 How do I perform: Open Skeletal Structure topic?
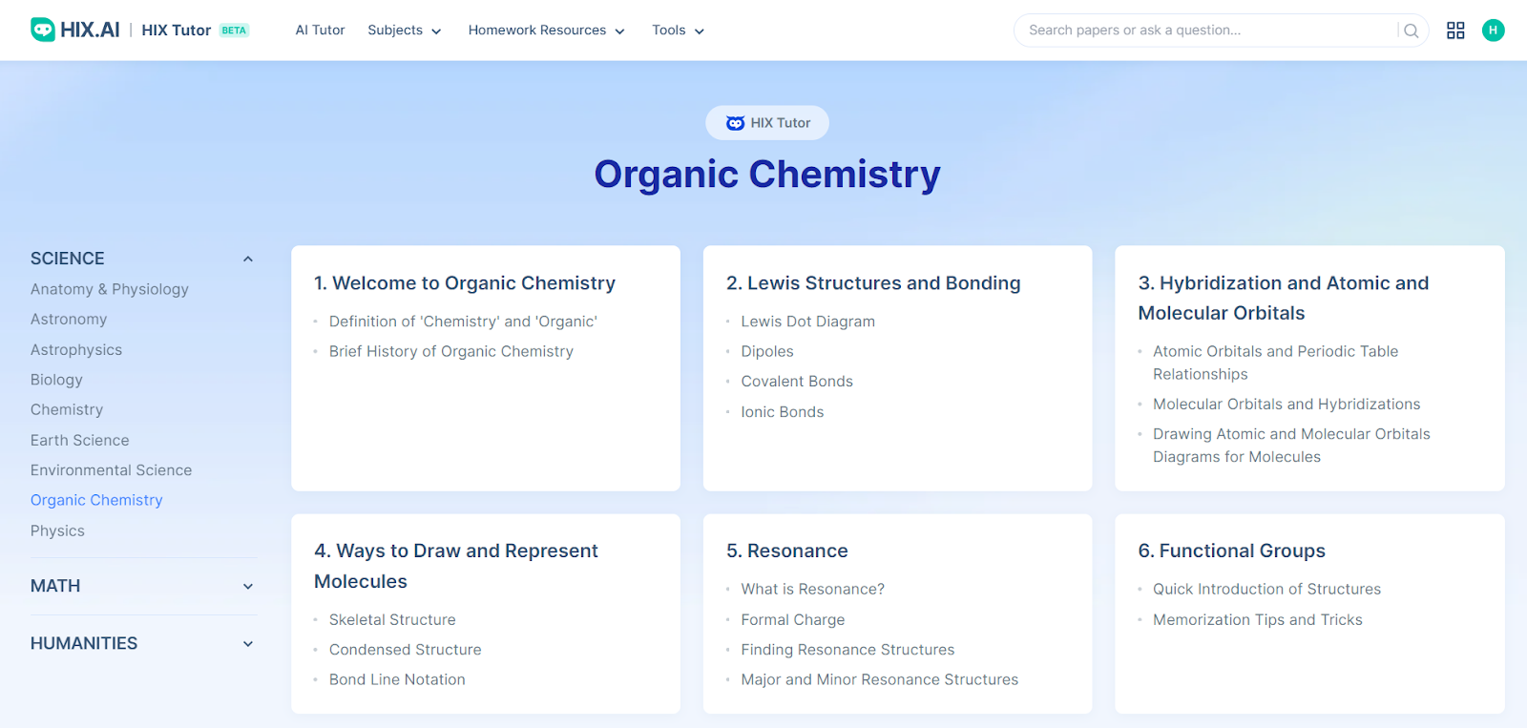392,620
